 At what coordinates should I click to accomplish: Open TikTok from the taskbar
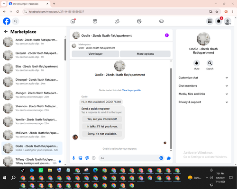click(x=23, y=170)
